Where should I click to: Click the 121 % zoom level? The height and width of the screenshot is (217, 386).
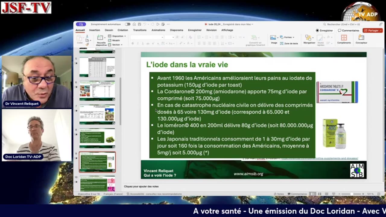point(371,194)
